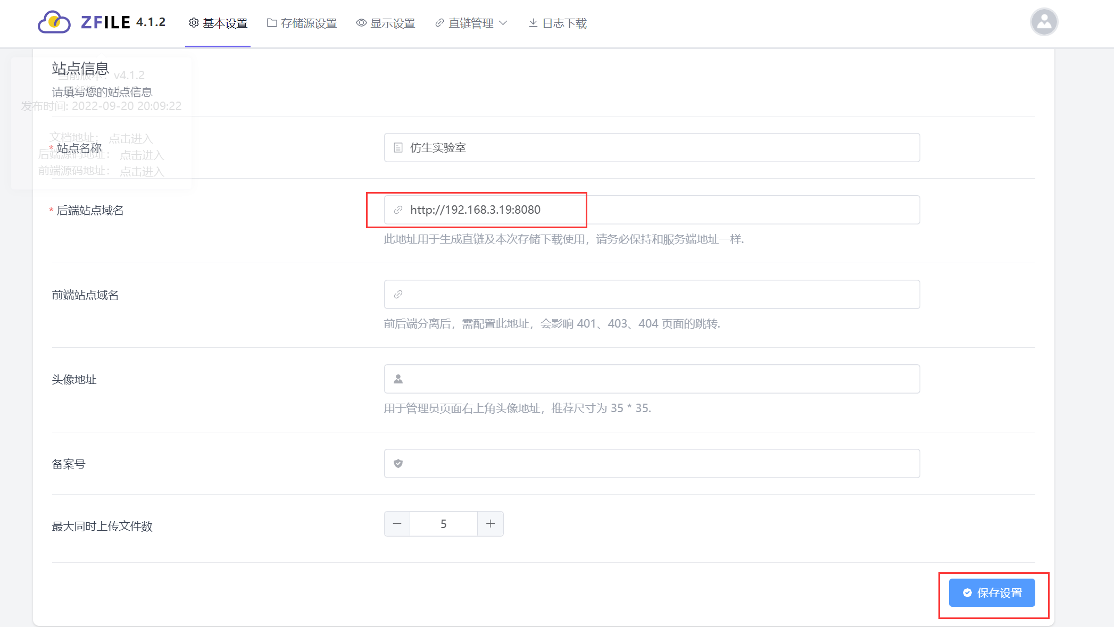
Task: Open the user avatar icon
Action: 1044,22
